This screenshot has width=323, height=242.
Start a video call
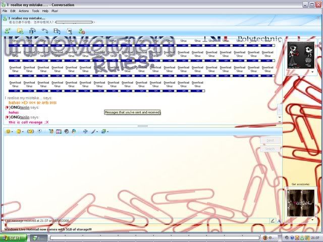click(x=32, y=31)
